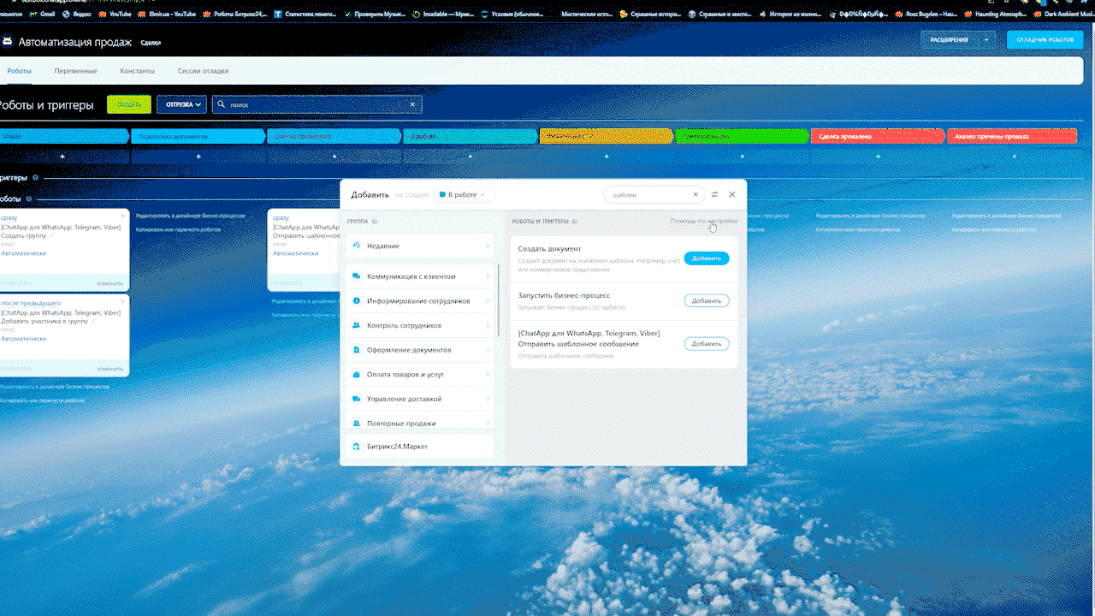1095x616 pixels.
Task: Click the шаблон search field in dialog
Action: coord(648,195)
